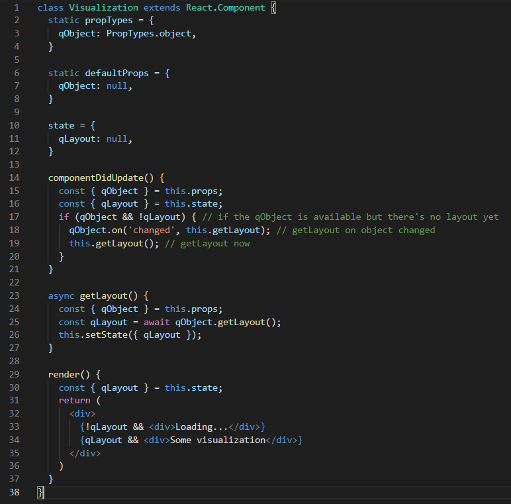This screenshot has width=511, height=504.
Task: Click 'state' keyword on line 10
Action: coord(62,126)
